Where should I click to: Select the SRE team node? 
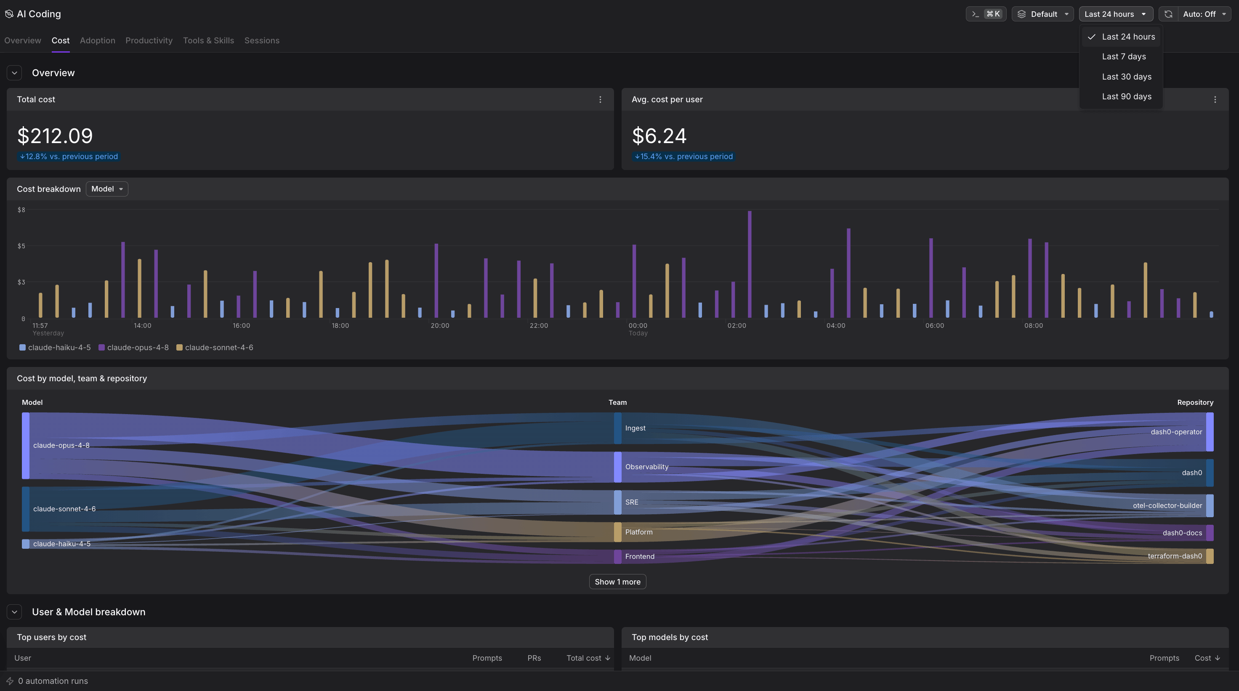point(617,502)
